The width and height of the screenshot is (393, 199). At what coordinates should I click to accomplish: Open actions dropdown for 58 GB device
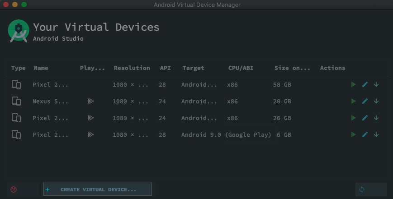click(376, 84)
